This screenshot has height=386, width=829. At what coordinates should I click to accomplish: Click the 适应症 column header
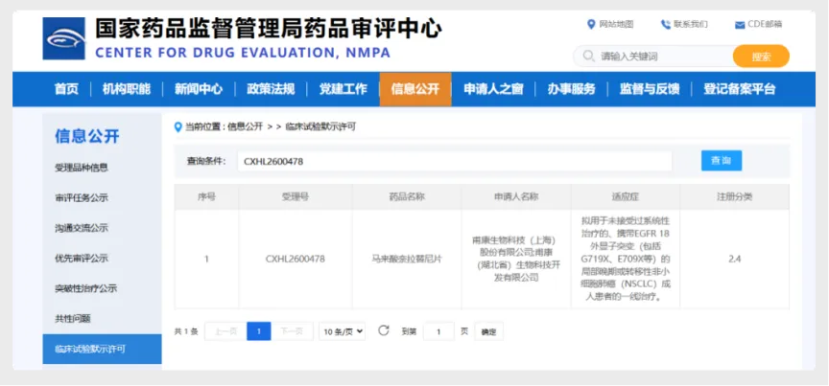coord(626,197)
